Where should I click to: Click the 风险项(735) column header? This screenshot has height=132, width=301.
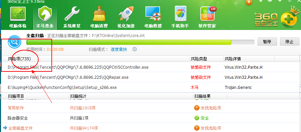[19, 59]
